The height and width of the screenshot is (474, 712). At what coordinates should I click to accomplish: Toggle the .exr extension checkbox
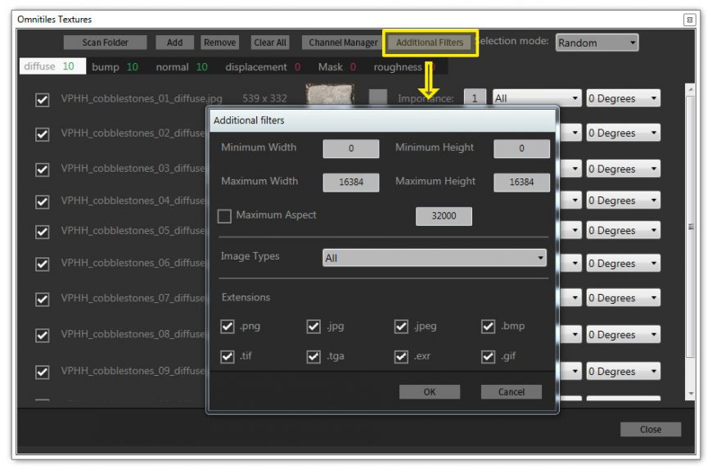coord(401,357)
